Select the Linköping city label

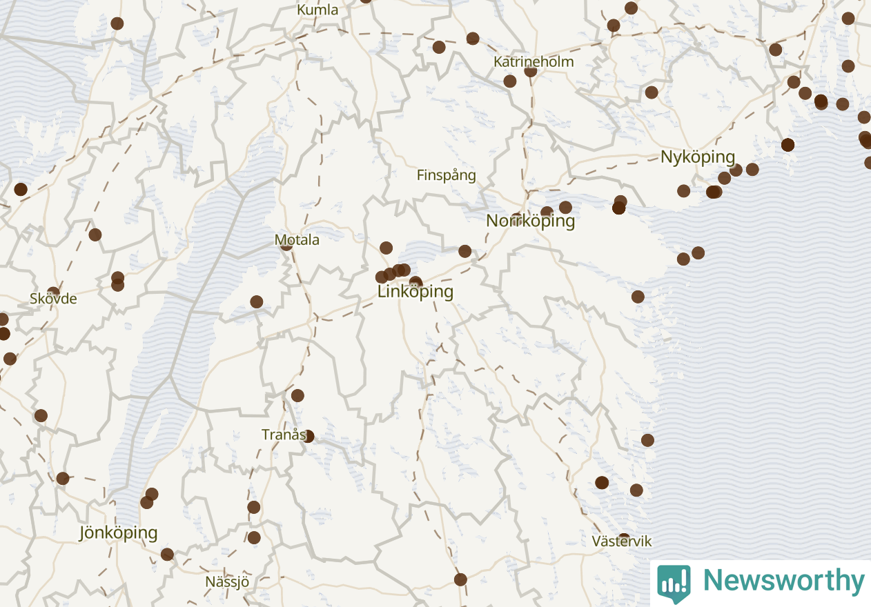pos(415,292)
